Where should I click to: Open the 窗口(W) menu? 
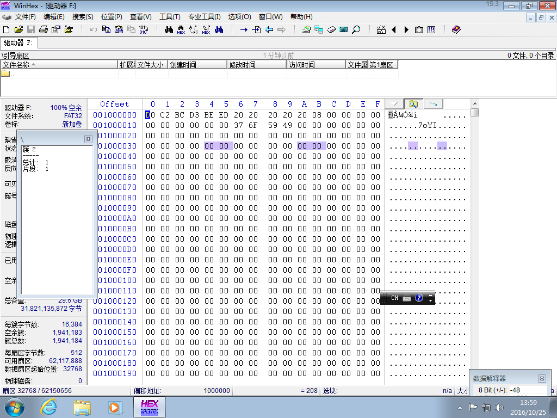coord(271,17)
